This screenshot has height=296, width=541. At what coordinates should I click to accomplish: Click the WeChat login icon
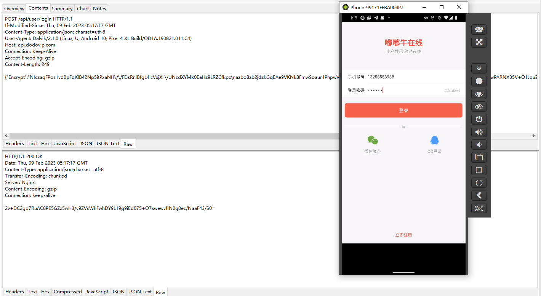coord(373,141)
